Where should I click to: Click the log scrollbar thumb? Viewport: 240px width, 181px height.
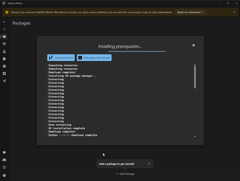coord(195,77)
